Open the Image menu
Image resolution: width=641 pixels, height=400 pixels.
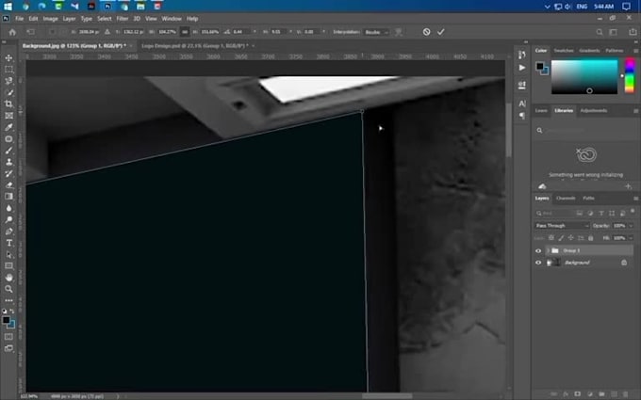pyautogui.click(x=50, y=19)
